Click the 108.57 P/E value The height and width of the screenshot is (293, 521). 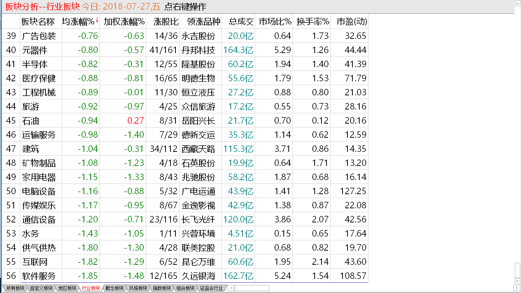(353, 276)
